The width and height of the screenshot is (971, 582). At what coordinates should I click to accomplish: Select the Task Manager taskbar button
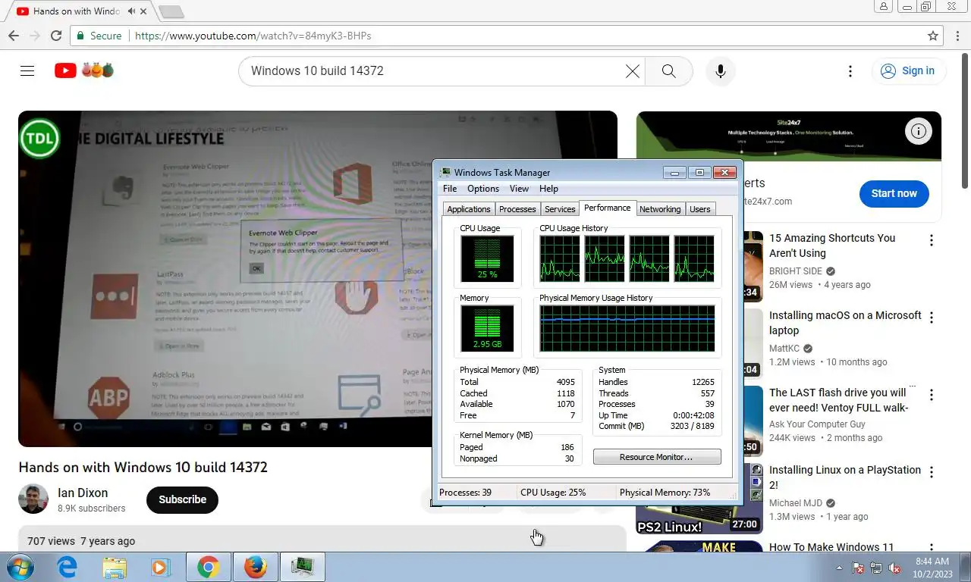pyautogui.click(x=303, y=567)
